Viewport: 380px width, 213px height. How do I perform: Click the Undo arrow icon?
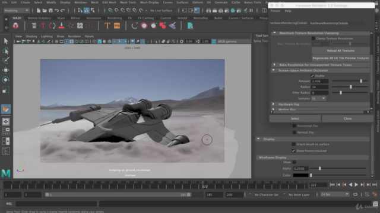coord(57,11)
